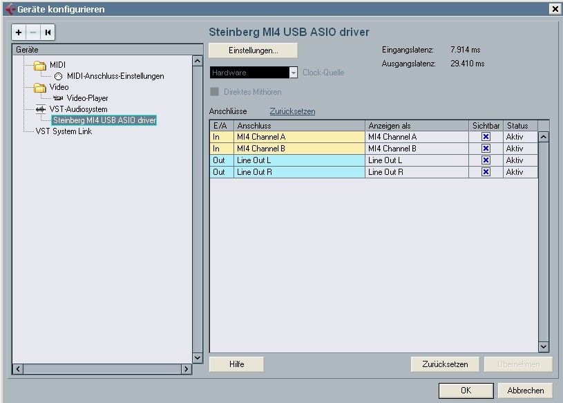563x403 pixels.
Task: Confirm with the OK button
Action: 466,391
